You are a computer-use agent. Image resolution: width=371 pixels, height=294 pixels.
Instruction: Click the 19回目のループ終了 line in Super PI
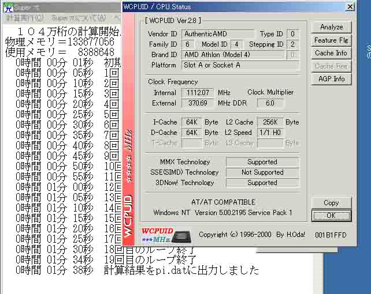[106, 260]
